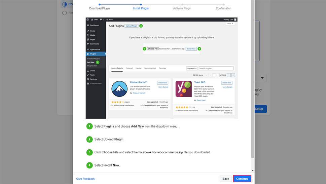Expand the Help dropdown
The height and width of the screenshot is (184, 326).
[230, 24]
